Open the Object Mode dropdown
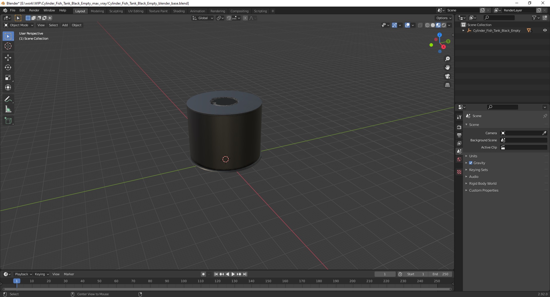The image size is (550, 297). tap(19, 25)
